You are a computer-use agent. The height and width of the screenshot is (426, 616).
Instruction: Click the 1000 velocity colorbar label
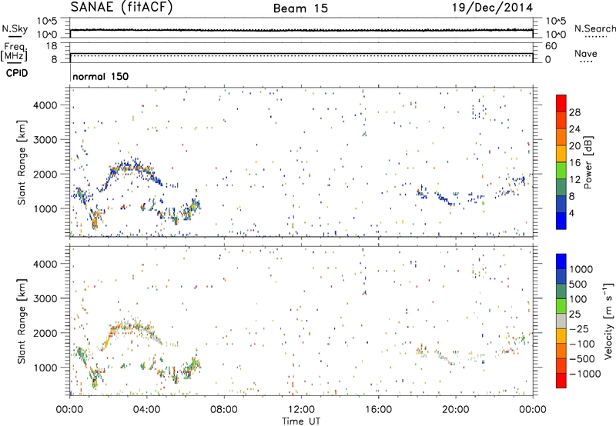[581, 269]
